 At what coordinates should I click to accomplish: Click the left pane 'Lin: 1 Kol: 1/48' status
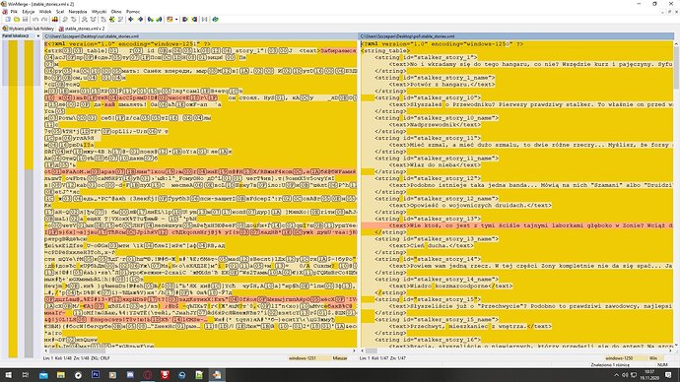tap(76, 358)
